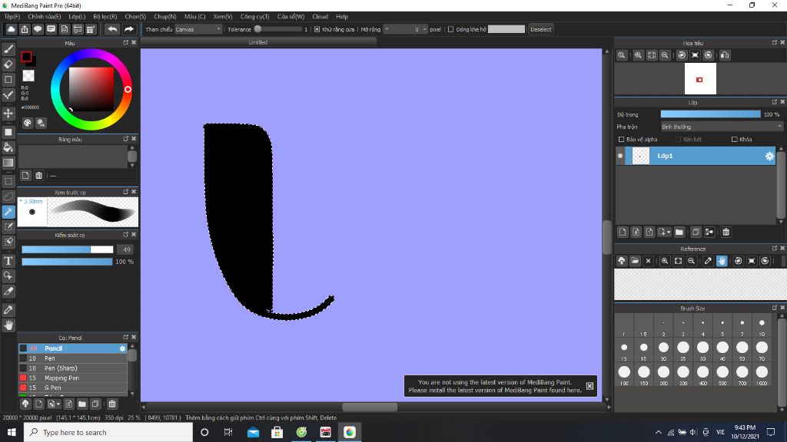Open Mở rộng value dropdown

tap(387, 30)
